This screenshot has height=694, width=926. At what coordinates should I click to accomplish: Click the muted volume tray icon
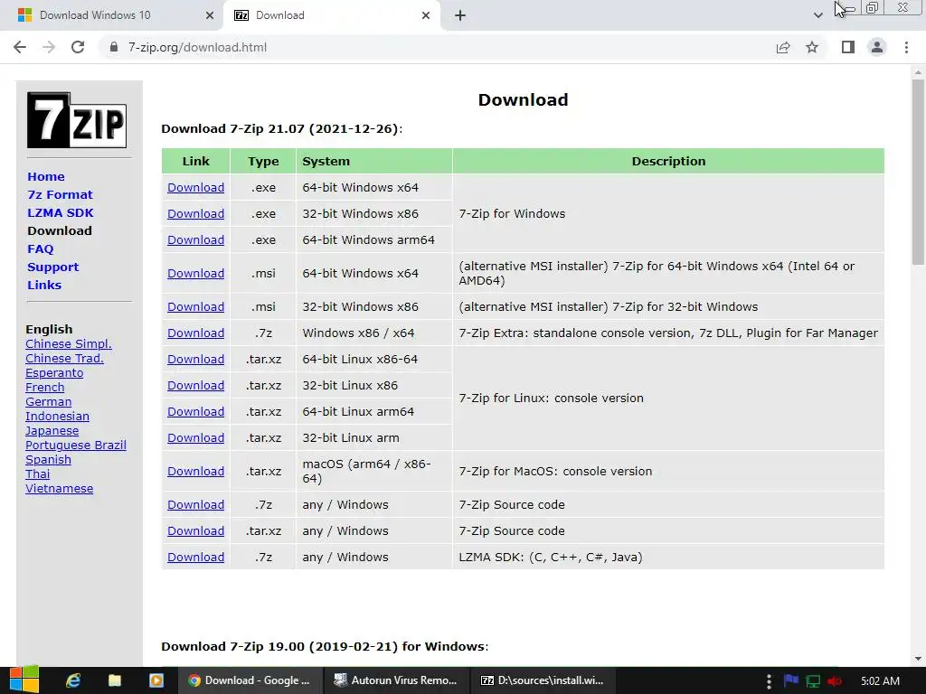coord(835,681)
